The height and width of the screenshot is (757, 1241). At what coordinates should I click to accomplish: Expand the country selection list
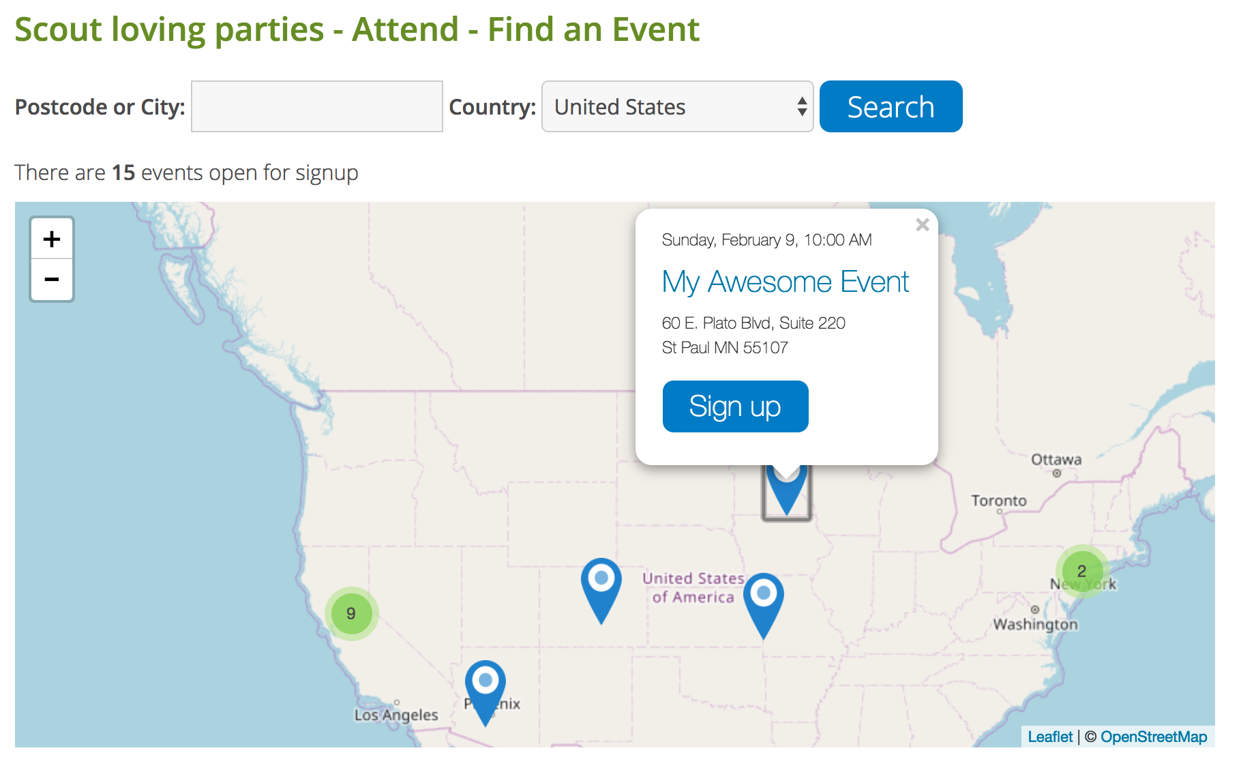coord(801,106)
